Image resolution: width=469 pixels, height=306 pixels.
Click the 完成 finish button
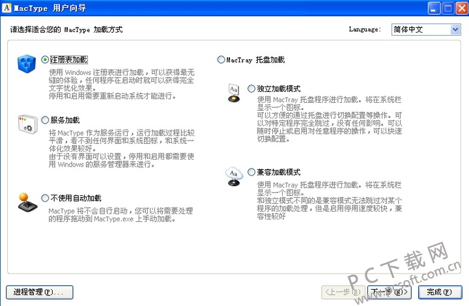(440, 292)
